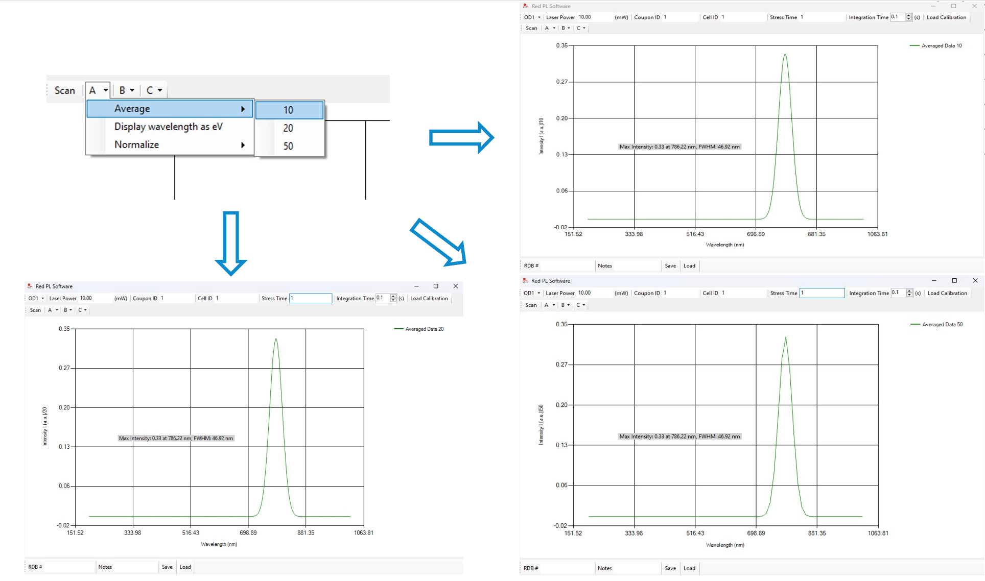Viewport: 985px width, 581px height.
Task: Click Integration Time stepper in bottom-left window
Action: coord(393,298)
